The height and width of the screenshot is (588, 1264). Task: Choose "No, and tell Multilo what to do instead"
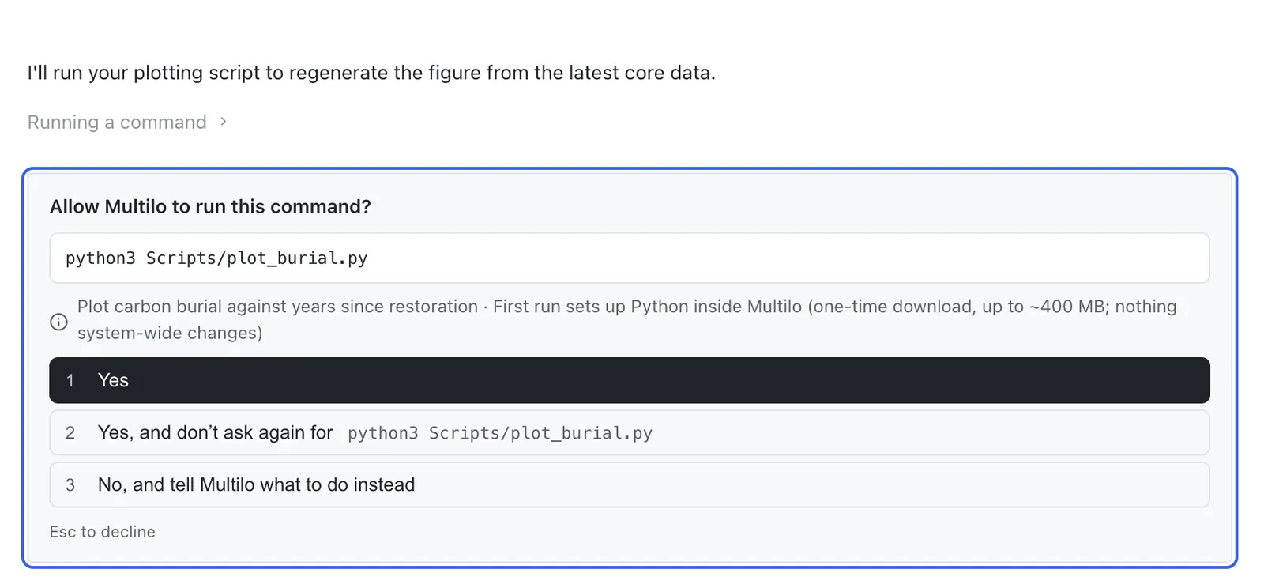click(x=630, y=484)
